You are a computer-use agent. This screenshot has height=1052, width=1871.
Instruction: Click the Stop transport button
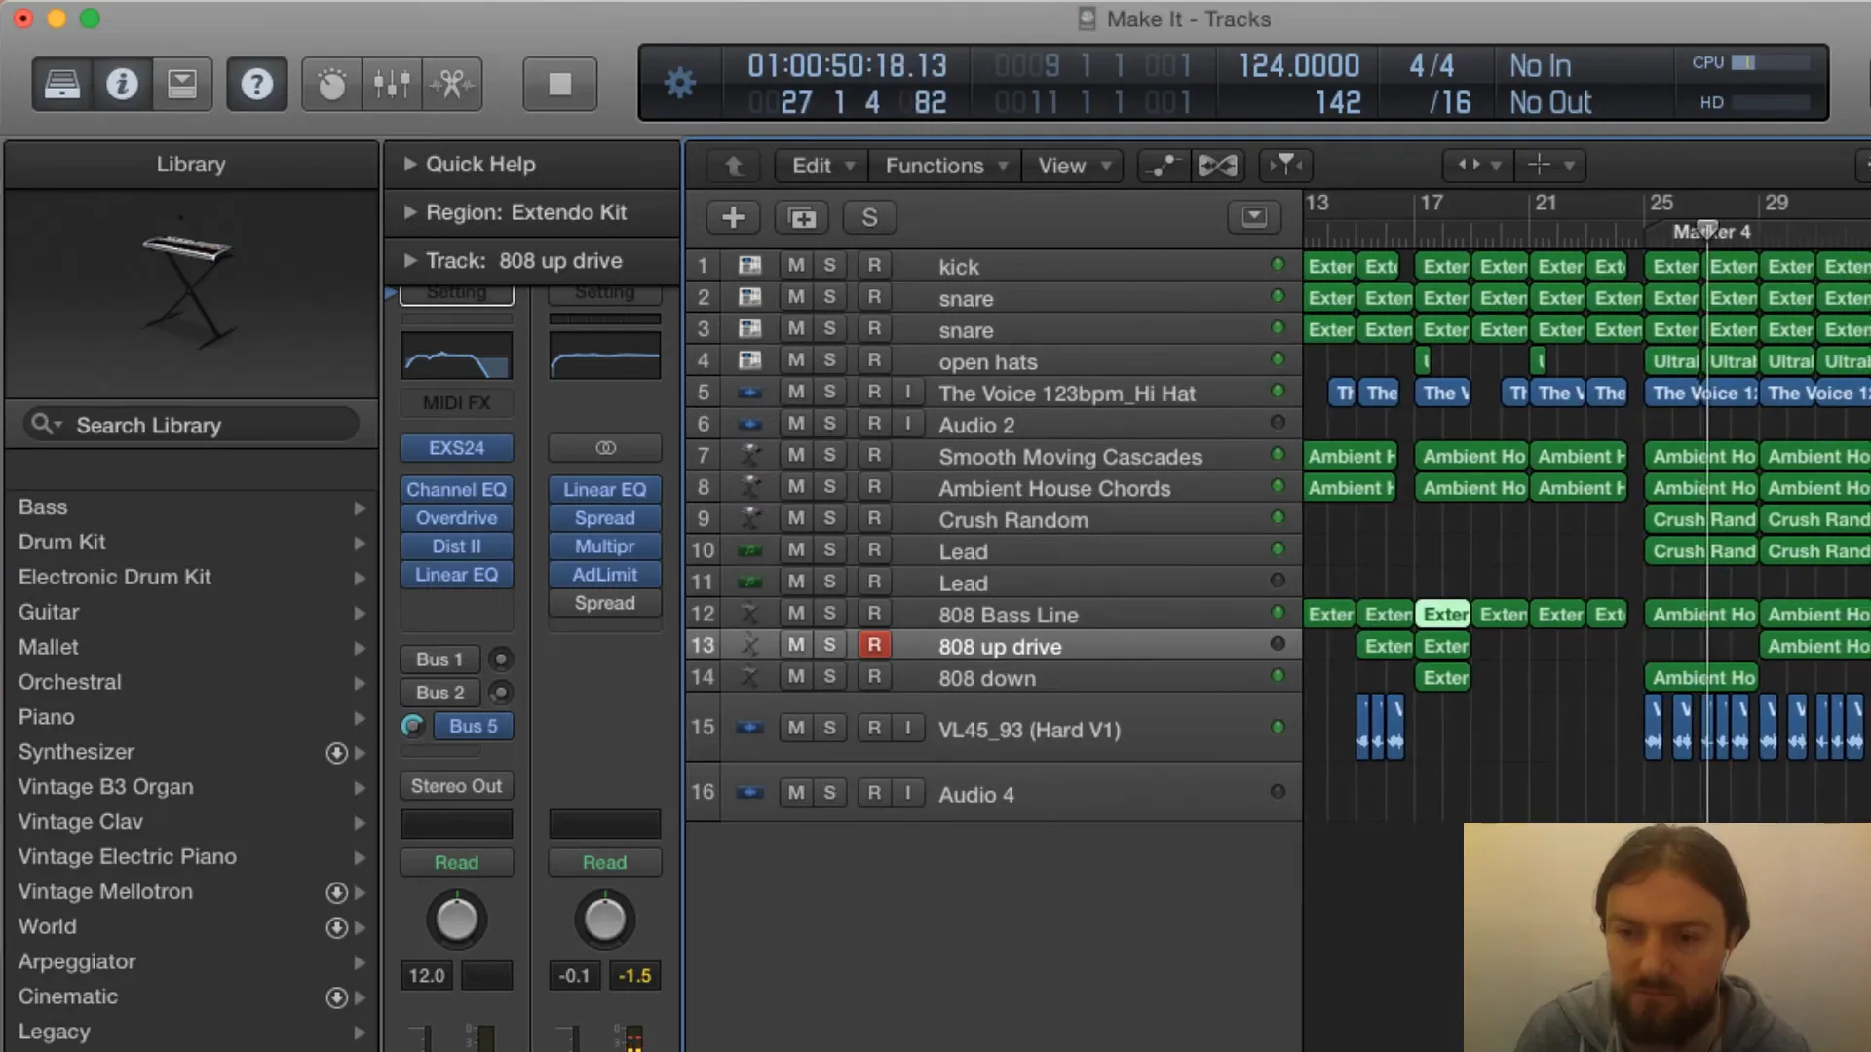tap(559, 85)
